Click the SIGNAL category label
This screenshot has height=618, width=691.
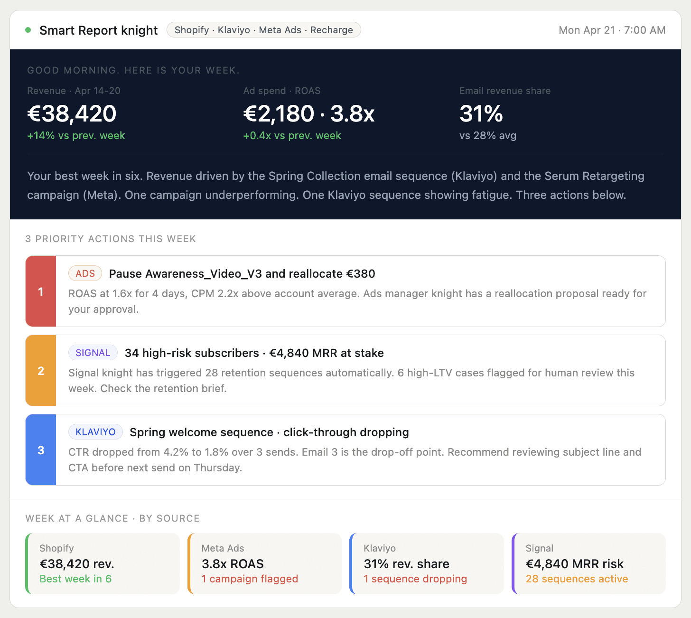tap(93, 353)
